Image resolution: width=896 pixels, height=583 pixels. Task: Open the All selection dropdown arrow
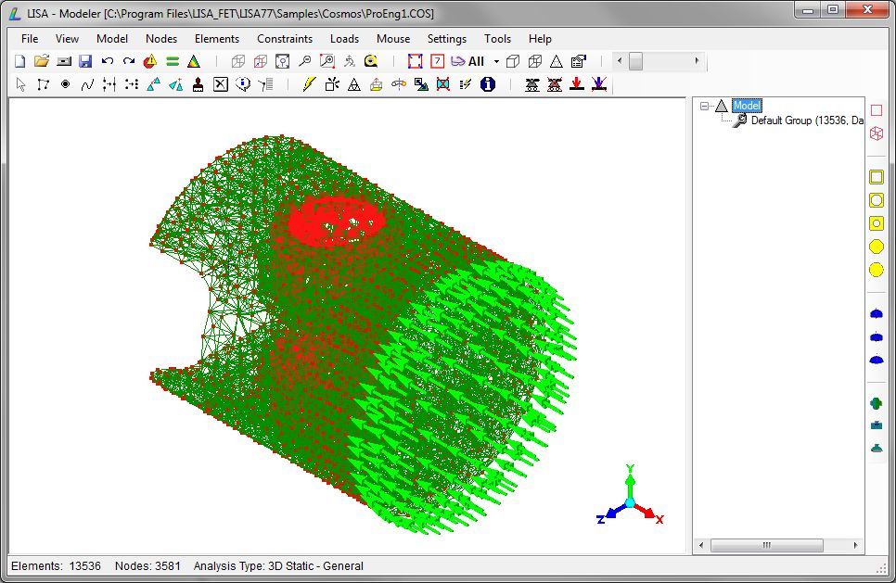pyautogui.click(x=496, y=62)
